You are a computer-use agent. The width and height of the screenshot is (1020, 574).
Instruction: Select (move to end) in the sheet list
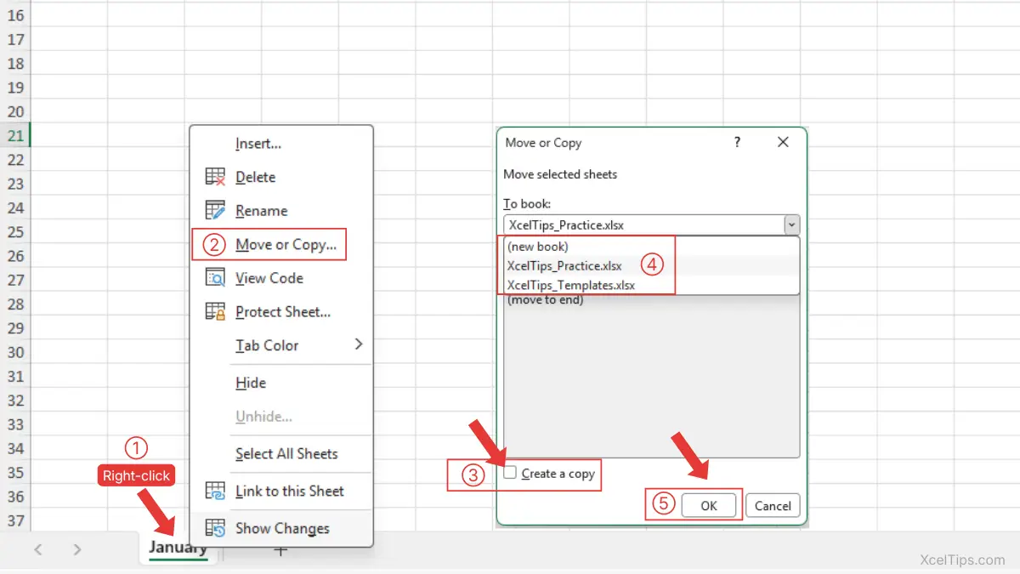[x=545, y=300]
